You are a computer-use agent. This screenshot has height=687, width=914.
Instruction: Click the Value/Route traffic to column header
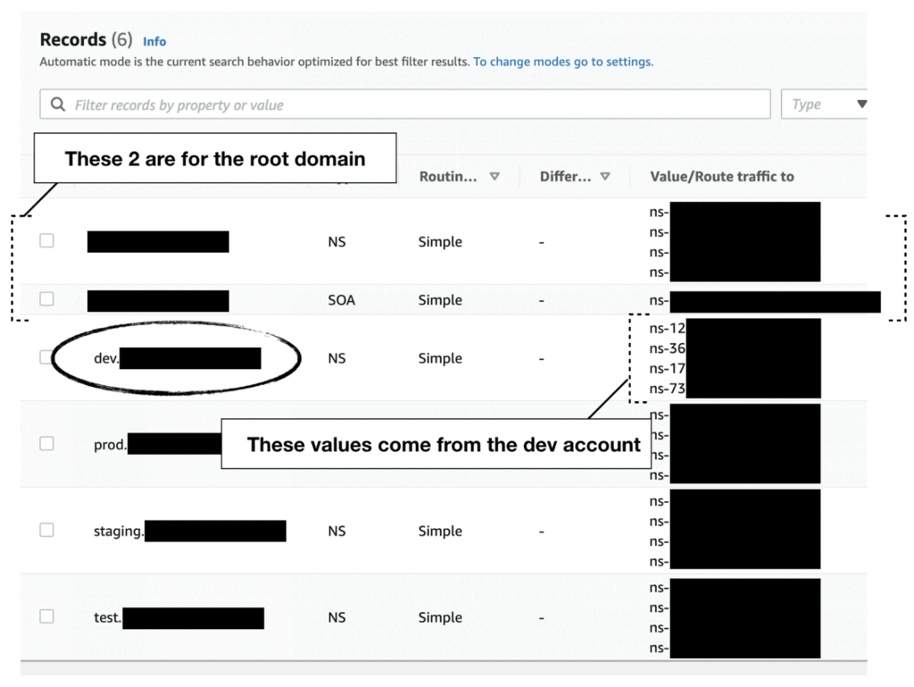[721, 176]
